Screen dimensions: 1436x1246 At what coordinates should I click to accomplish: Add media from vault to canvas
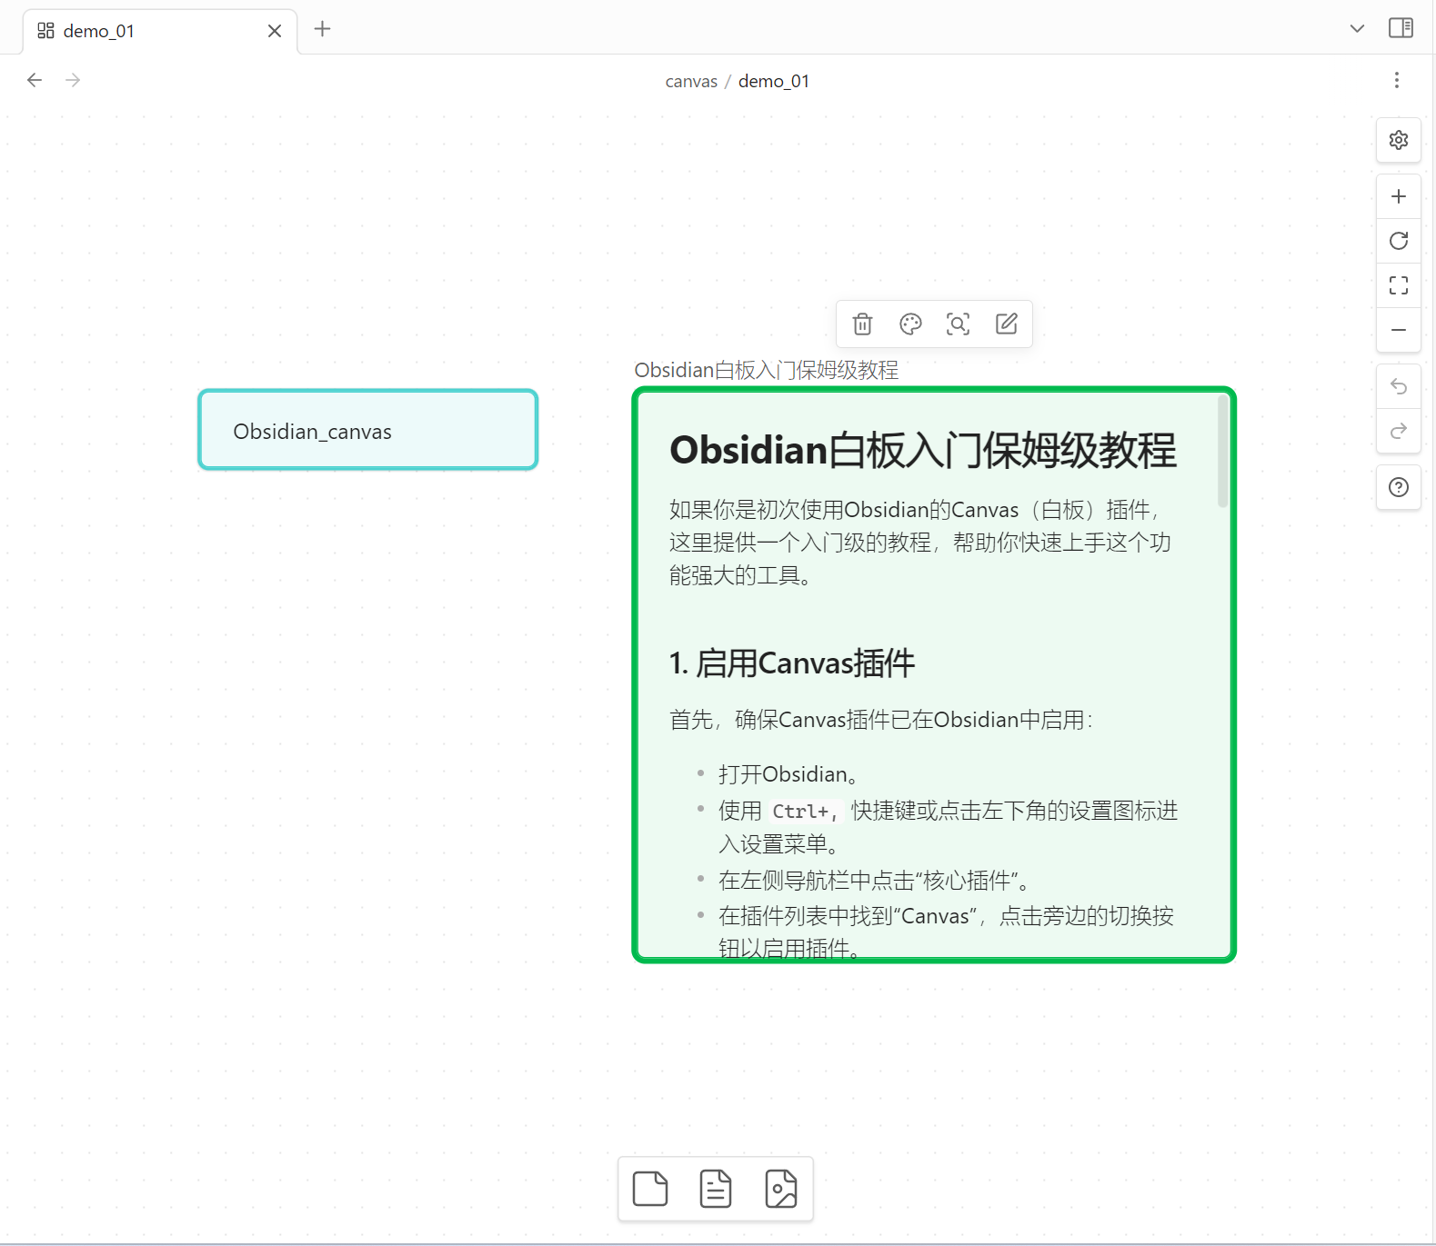click(781, 1189)
